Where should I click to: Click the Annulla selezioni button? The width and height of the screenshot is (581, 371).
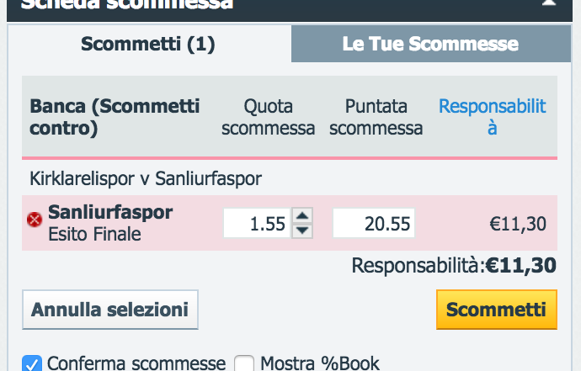(110, 310)
